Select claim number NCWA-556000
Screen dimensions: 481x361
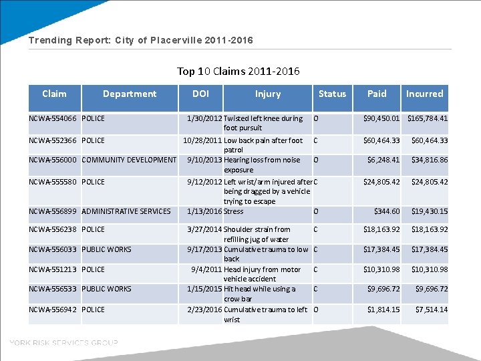click(53, 160)
